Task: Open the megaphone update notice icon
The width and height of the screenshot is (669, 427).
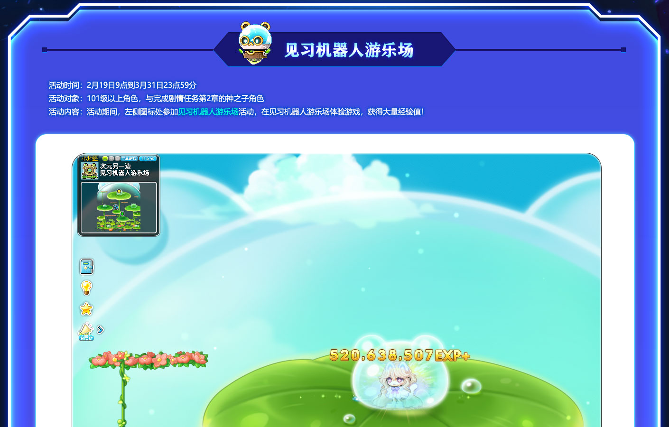Action: coord(86,331)
